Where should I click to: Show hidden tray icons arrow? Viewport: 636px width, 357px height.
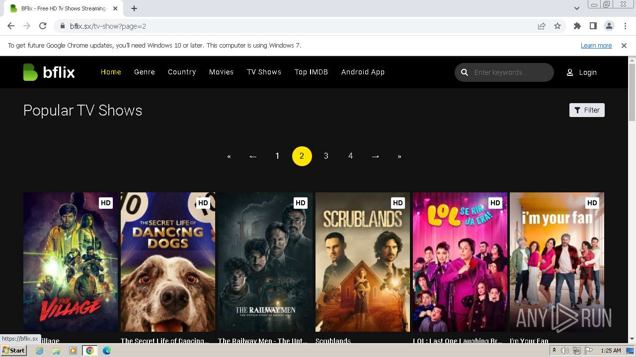pos(554,351)
